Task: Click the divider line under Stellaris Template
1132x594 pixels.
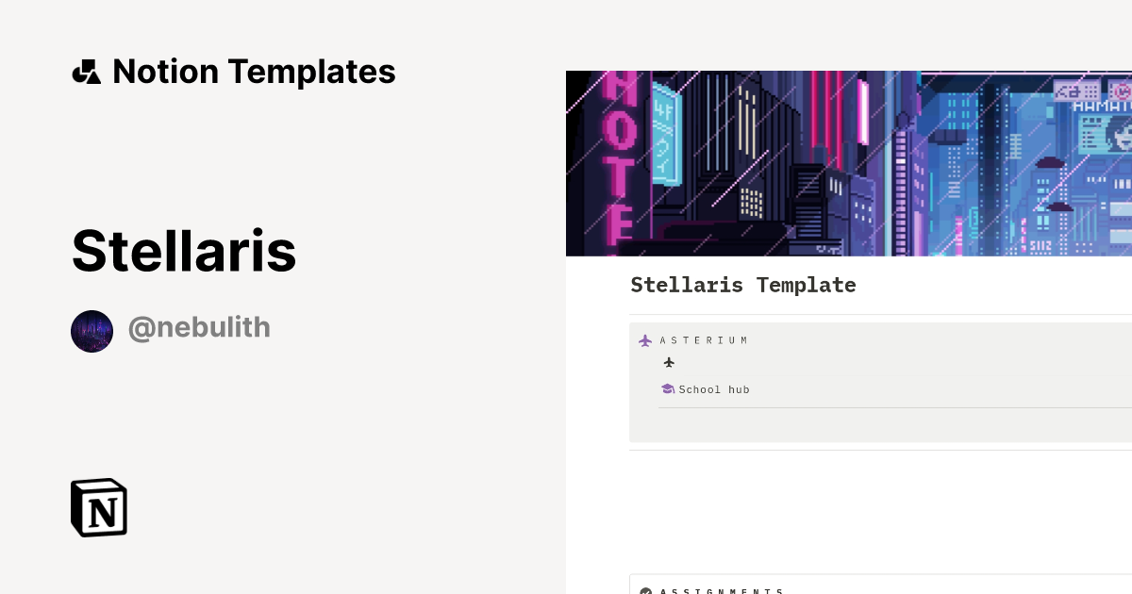Action: tap(877, 312)
